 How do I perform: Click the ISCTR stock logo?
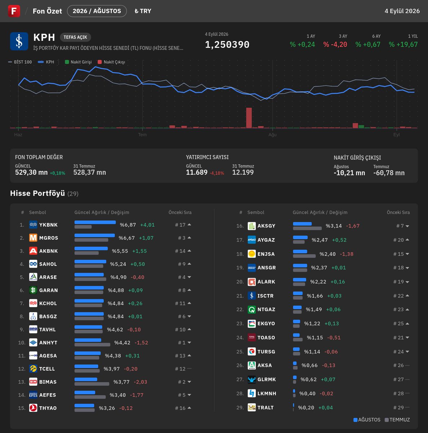tap(252, 296)
